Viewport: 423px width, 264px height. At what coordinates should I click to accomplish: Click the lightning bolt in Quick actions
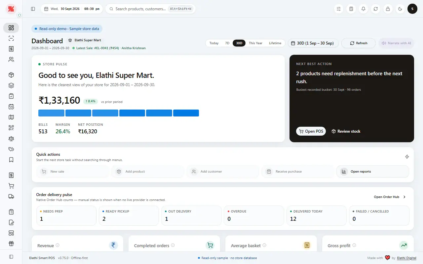407,157
